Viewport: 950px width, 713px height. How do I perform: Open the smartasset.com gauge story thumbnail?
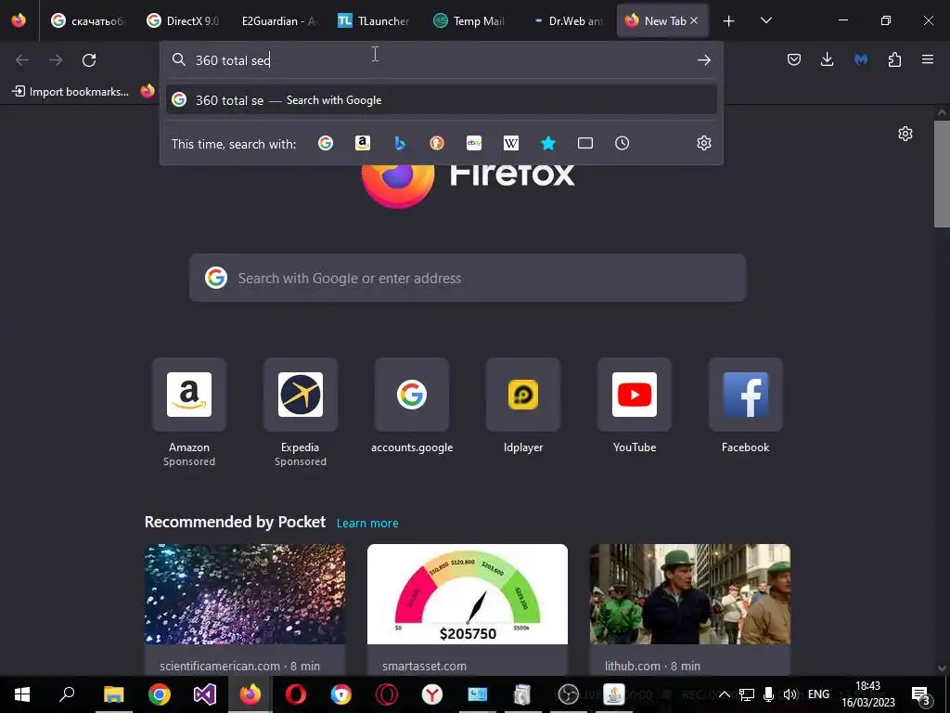tap(468, 594)
